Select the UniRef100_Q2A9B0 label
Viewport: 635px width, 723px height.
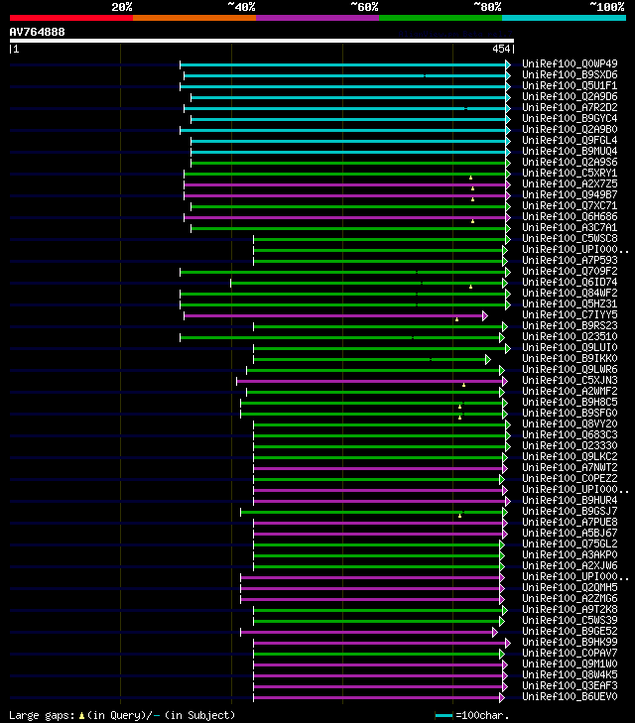570,129
